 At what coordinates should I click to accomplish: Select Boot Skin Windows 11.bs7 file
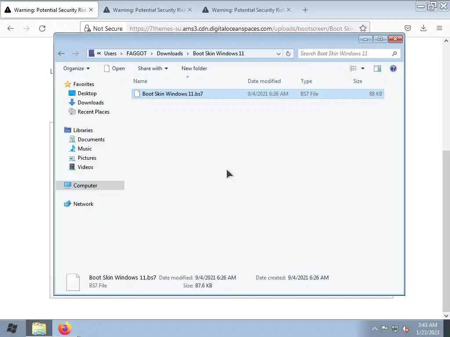258,94
